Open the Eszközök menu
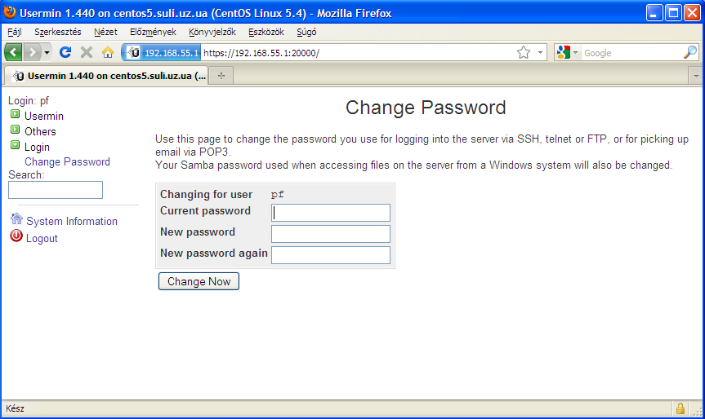The image size is (705, 419). (266, 33)
